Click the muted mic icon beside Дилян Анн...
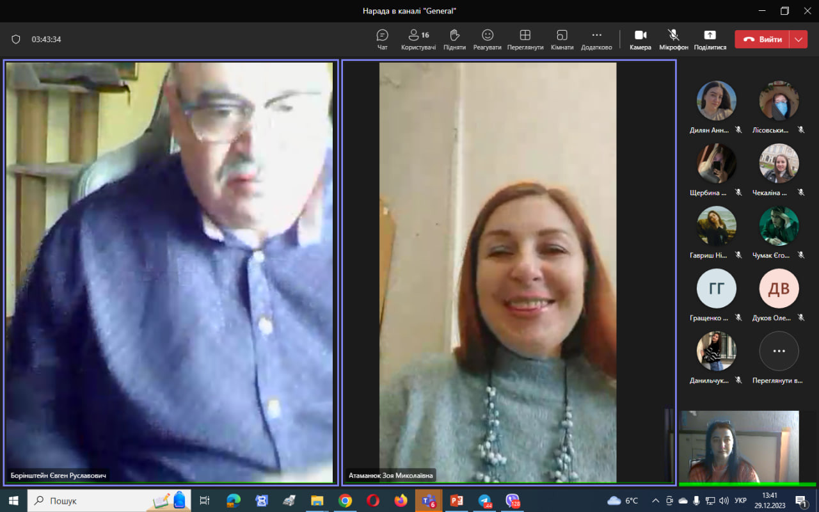Screen dimensions: 819x512 click(x=738, y=130)
